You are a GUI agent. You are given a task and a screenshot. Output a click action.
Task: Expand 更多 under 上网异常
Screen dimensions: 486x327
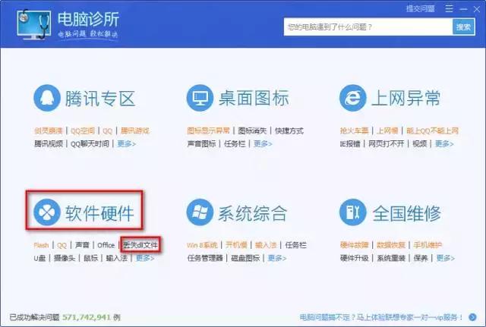(x=444, y=143)
